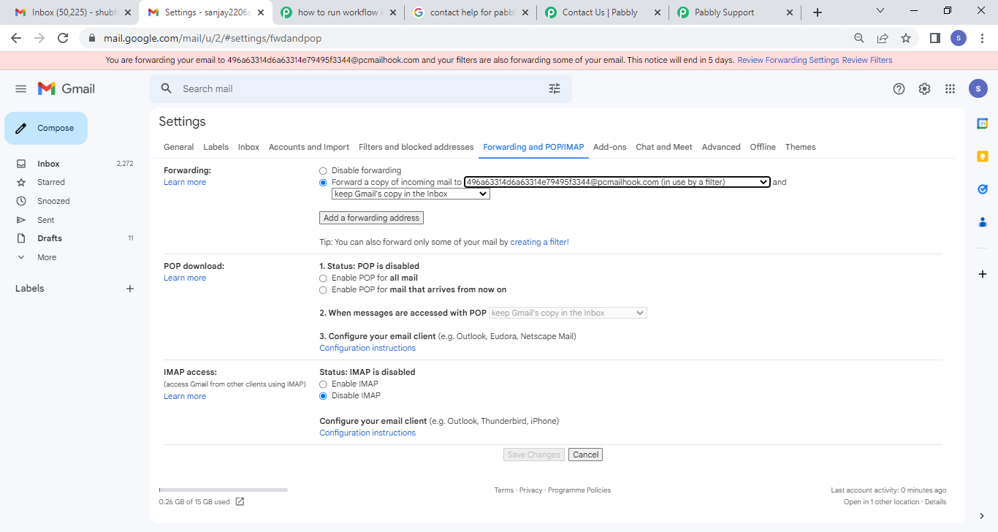Viewport: 998px width, 532px height.
Task: Open Filters and blocked addresses tab
Action: 416,147
